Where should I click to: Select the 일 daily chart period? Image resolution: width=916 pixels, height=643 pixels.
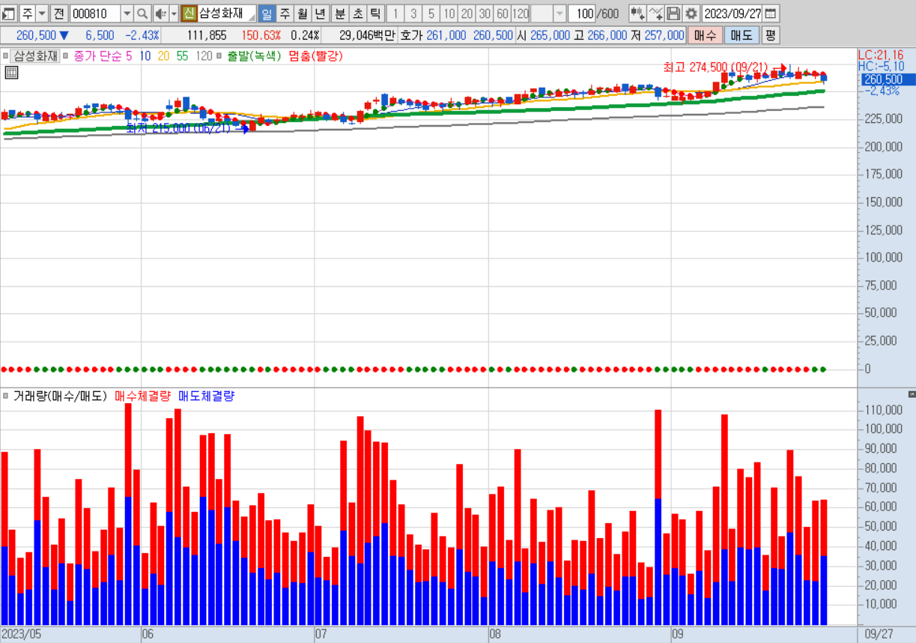coord(267,13)
